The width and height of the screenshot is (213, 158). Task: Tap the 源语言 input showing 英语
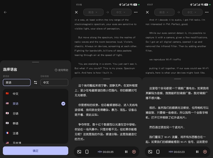(x=17, y=83)
